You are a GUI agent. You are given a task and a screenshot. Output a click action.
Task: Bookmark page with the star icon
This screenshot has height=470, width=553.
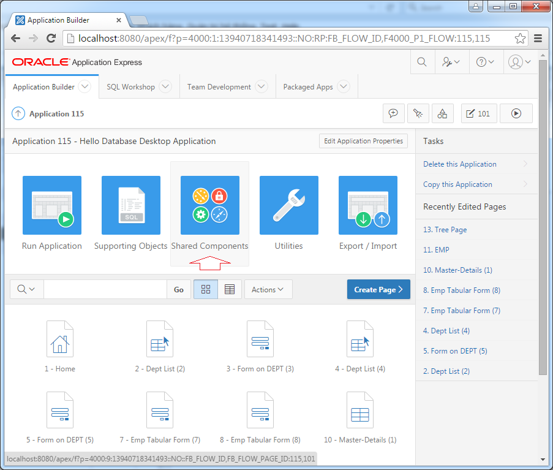point(520,38)
